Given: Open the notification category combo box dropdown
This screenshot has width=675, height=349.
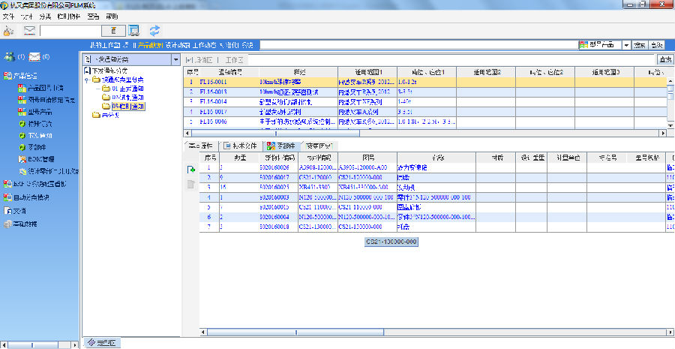Looking at the screenshot, I should coord(175,59).
